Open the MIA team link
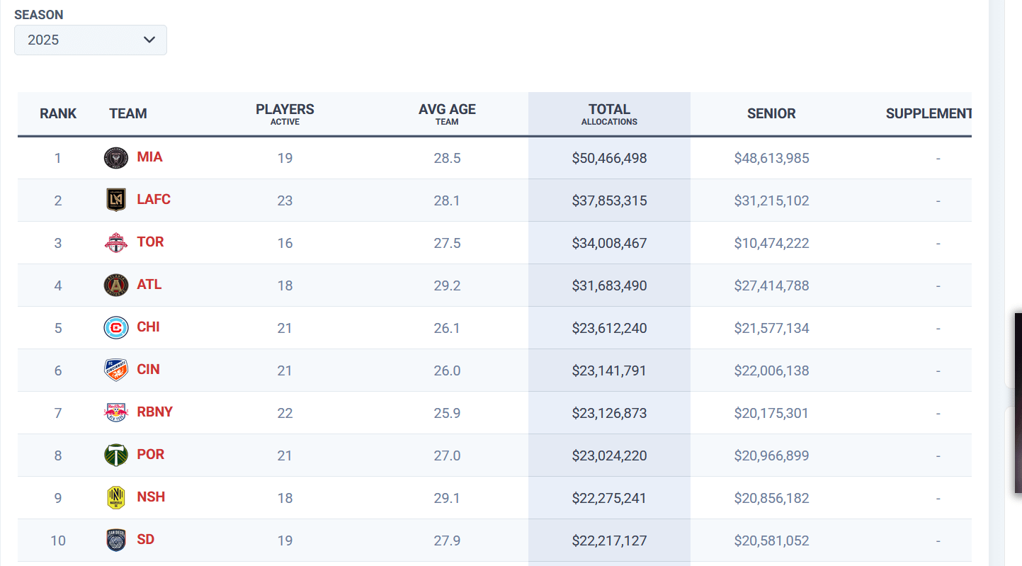The height and width of the screenshot is (566, 1022). tap(149, 157)
